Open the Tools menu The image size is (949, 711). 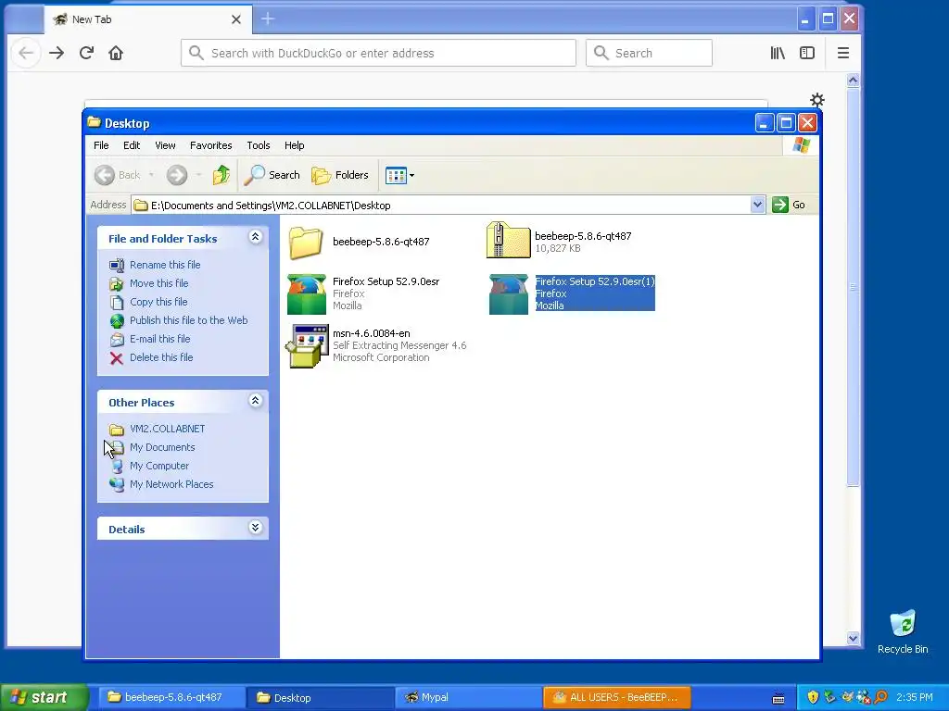pyautogui.click(x=259, y=145)
